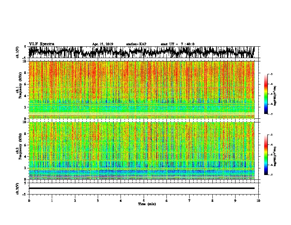The width and height of the screenshot is (291, 225).
Task: Click inside the ch.2 frequency spectrogram
Action: click(142, 151)
